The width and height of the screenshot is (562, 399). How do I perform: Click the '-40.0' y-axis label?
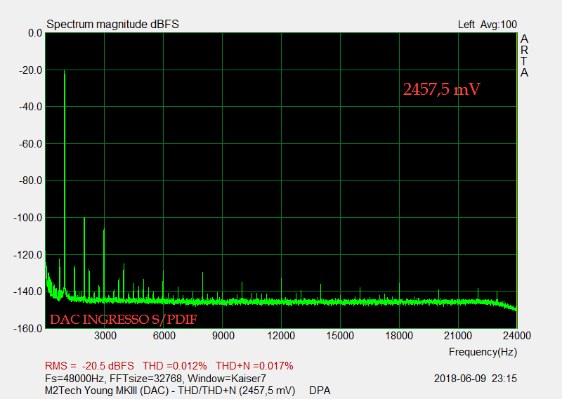tap(30, 107)
